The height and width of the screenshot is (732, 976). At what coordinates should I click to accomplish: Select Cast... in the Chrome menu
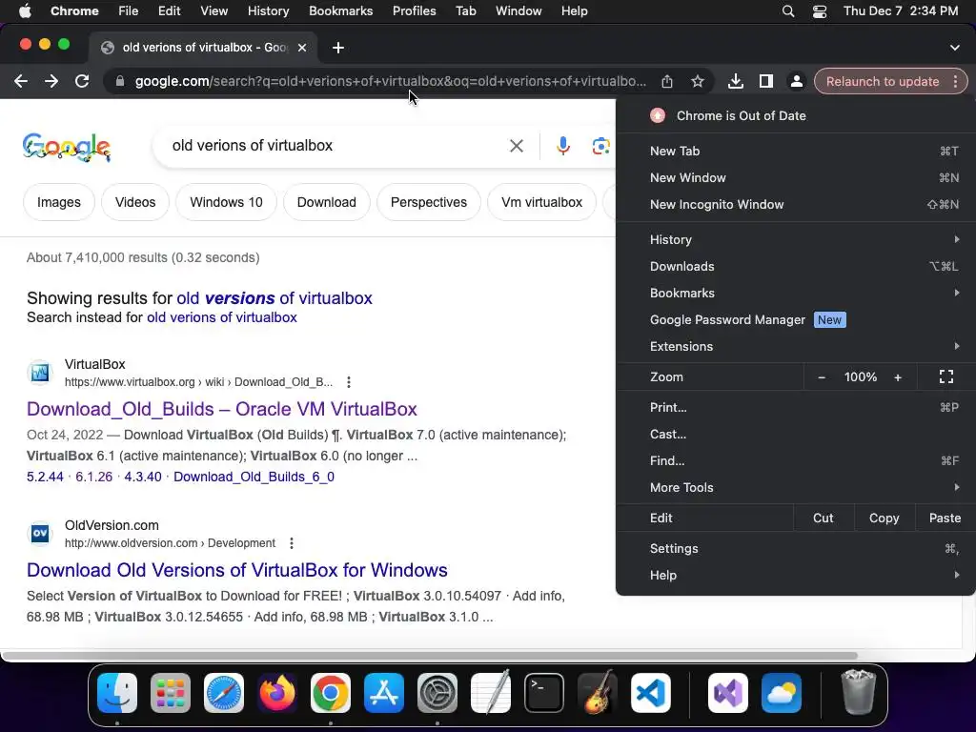pos(796,435)
